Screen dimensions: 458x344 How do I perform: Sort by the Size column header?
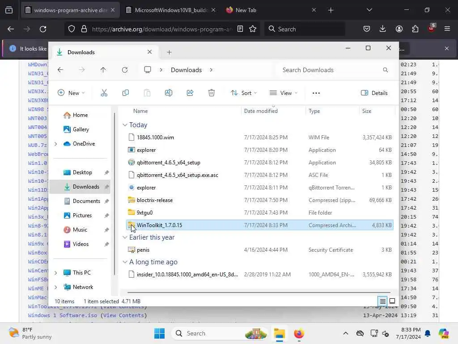pos(367,111)
